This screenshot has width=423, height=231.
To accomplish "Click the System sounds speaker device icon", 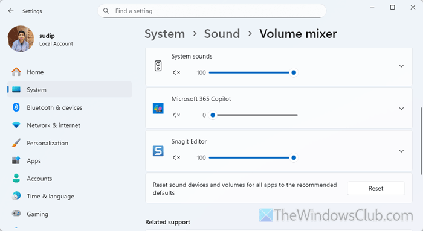I will pyautogui.click(x=158, y=66).
